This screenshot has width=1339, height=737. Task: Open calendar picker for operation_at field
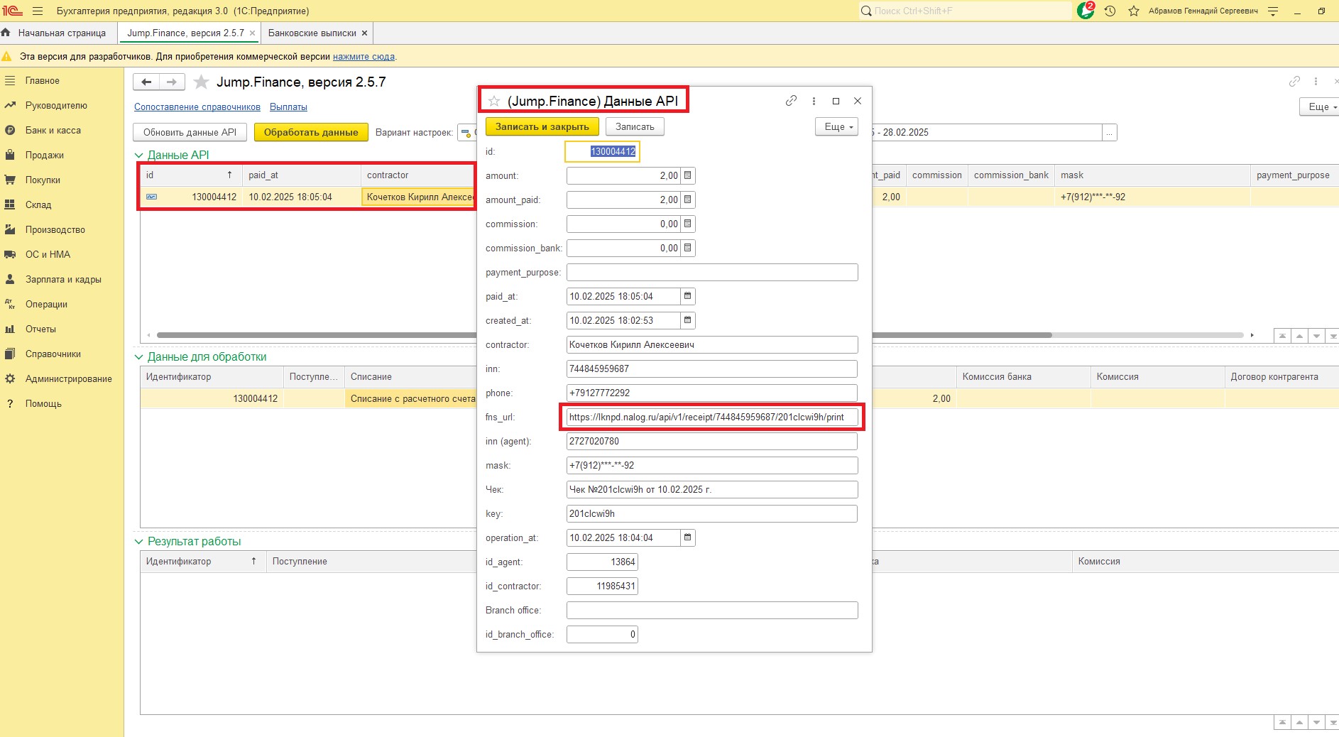point(687,537)
